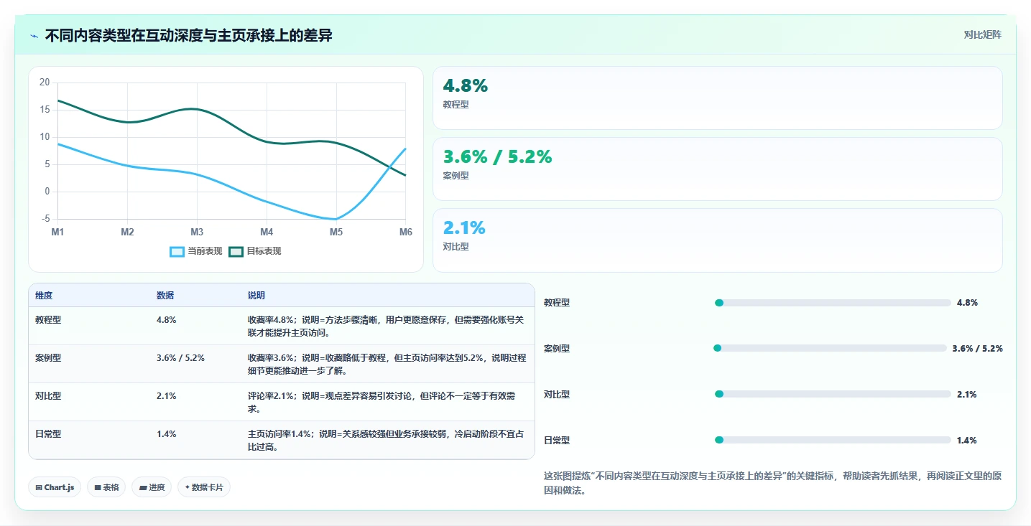Image resolution: width=1031 pixels, height=526 pixels.
Task: Click the 2.1% data cell in table
Action: tap(195, 402)
